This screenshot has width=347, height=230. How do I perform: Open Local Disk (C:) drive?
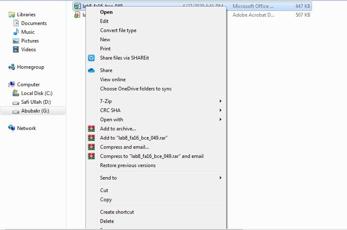(x=37, y=93)
